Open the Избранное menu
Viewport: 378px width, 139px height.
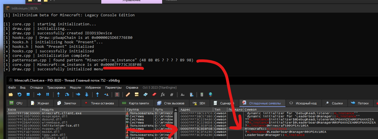click(93, 88)
